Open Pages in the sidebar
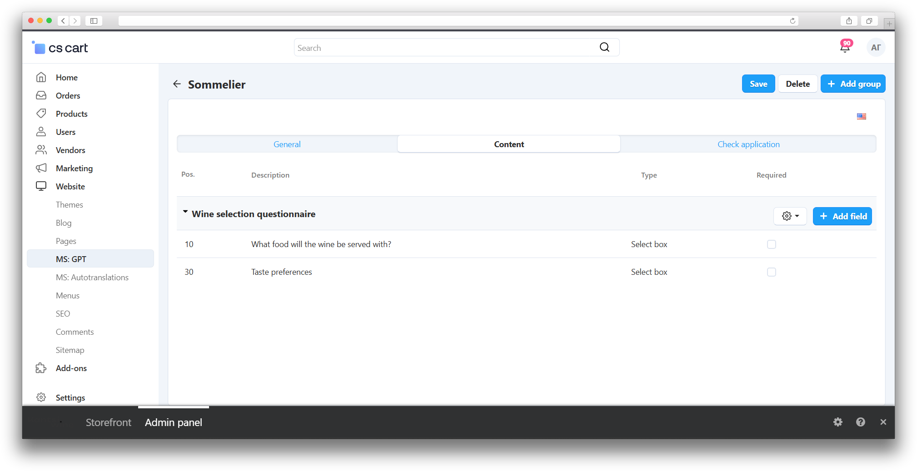 point(66,241)
